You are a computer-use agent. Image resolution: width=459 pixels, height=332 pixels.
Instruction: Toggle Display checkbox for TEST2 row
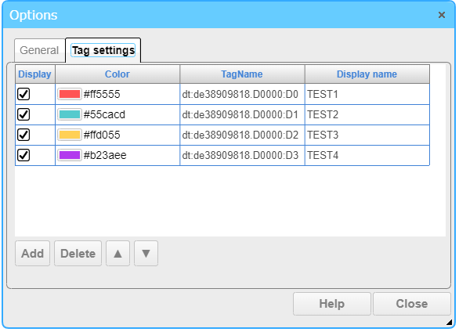click(x=23, y=114)
